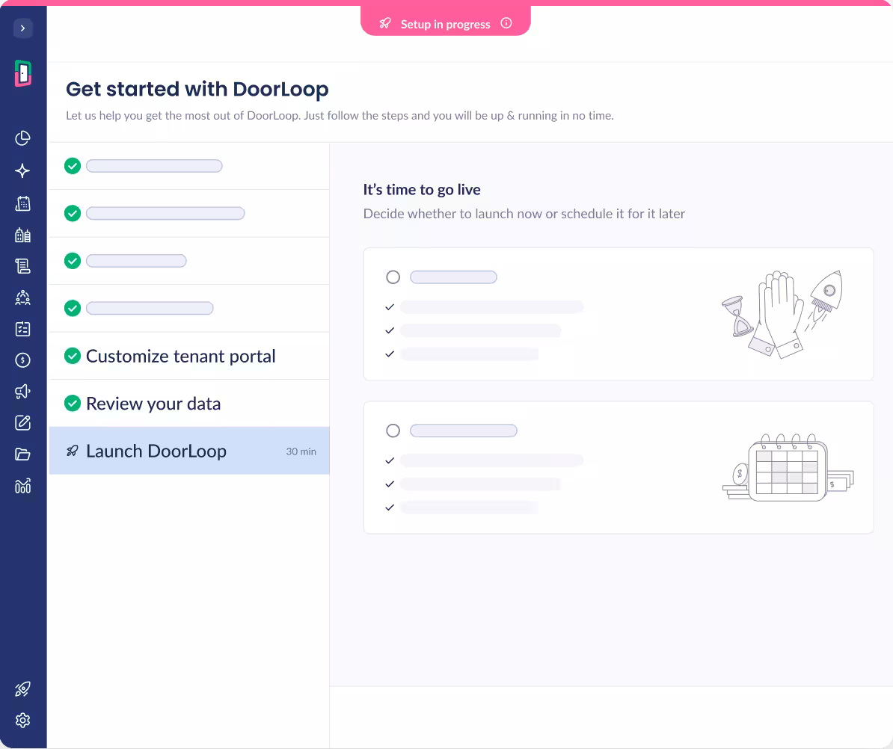Select the second completed setup step
The image size is (893, 749).
click(x=189, y=214)
